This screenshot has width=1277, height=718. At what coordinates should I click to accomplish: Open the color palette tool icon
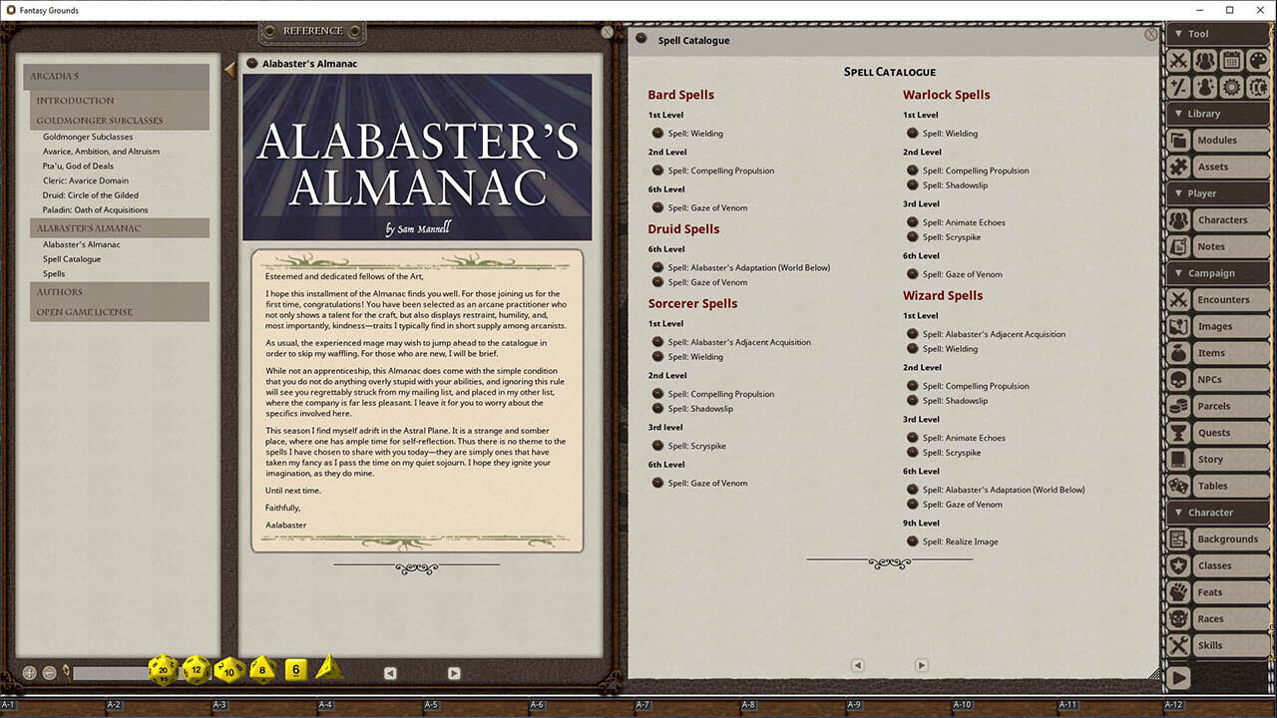pyautogui.click(x=1257, y=61)
